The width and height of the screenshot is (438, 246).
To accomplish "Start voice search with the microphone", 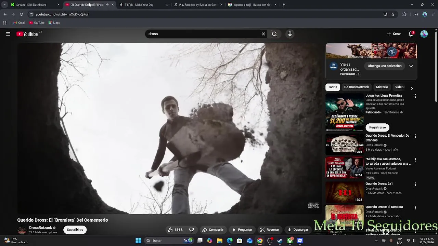I will click(290, 34).
